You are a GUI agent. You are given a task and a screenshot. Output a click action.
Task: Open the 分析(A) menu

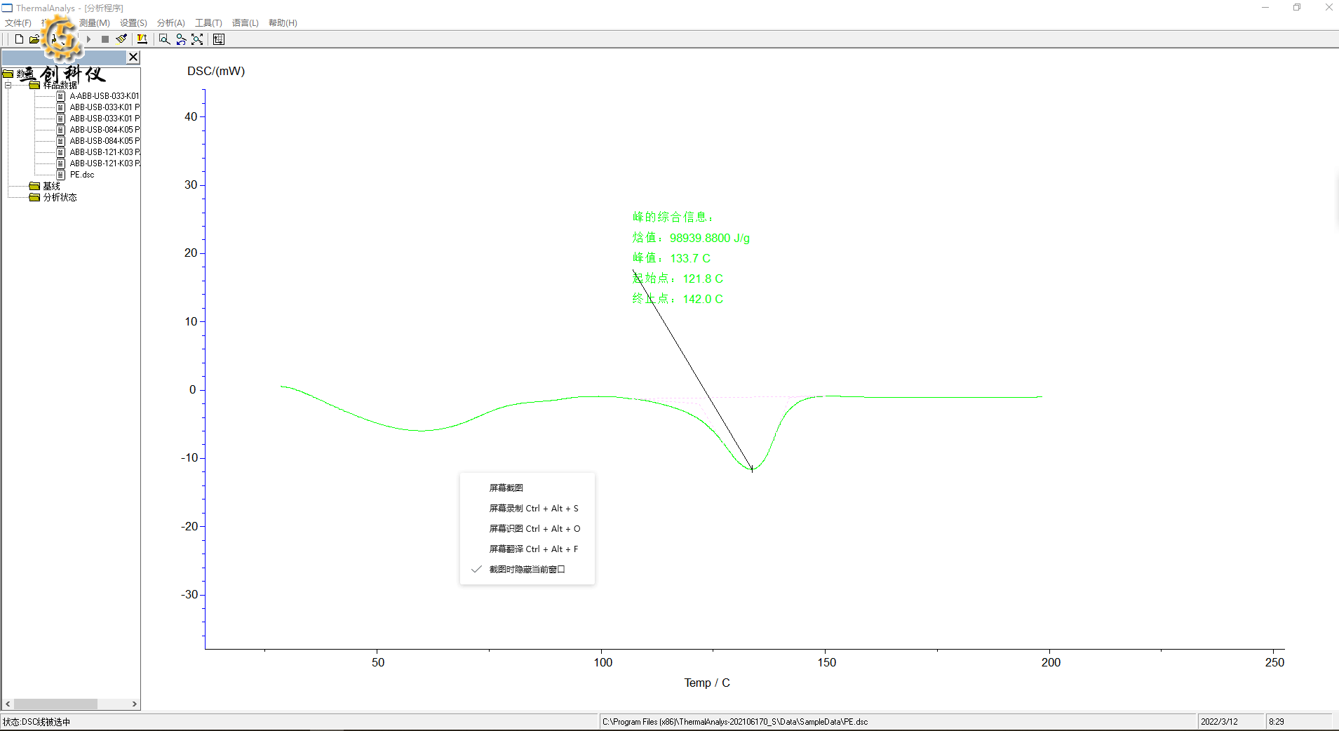[x=170, y=23]
